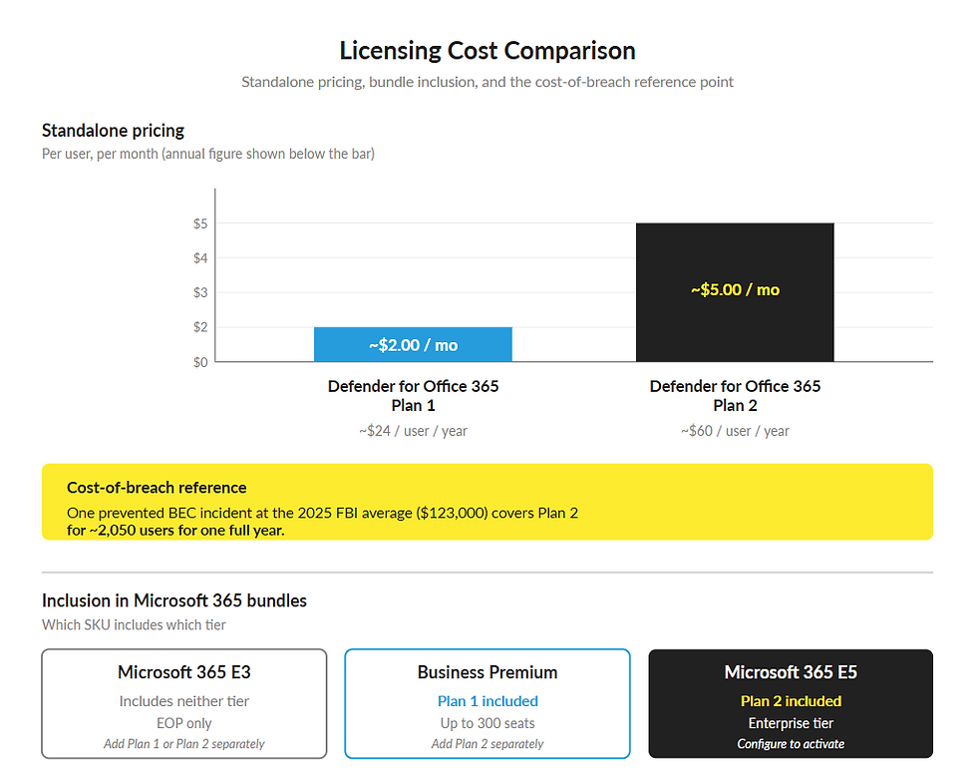Click the $3 axis label
This screenshot has height=777, width=977.
(200, 292)
